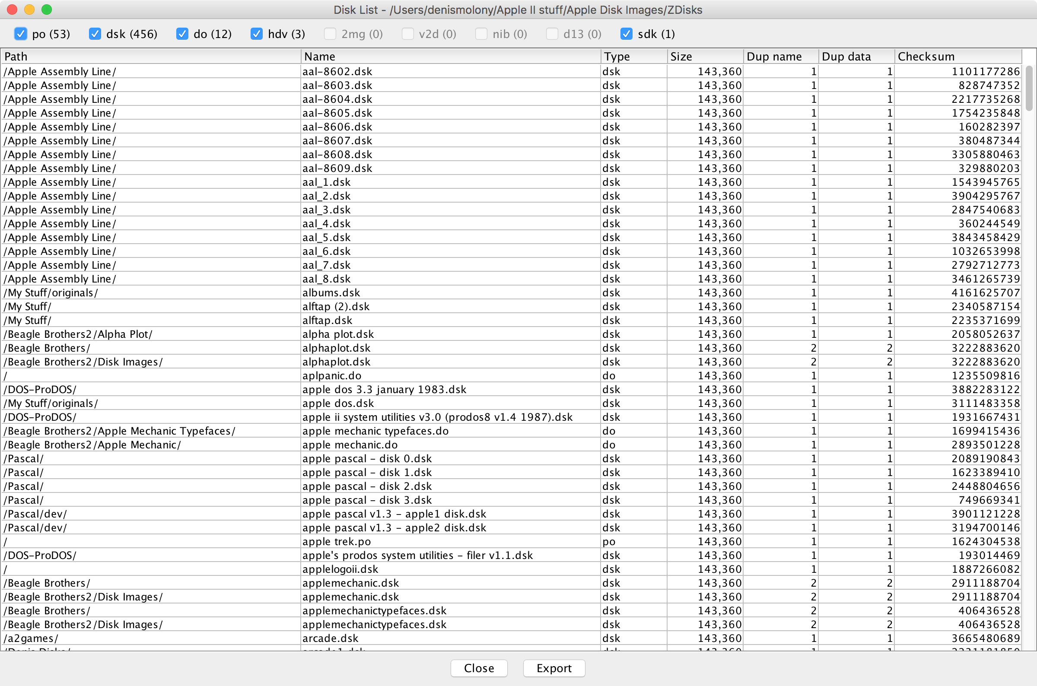Click checksum 4161625707 cell
The height and width of the screenshot is (686, 1037).
point(958,293)
